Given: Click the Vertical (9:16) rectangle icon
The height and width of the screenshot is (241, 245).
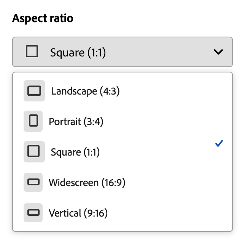Looking at the screenshot, I should pyautogui.click(x=34, y=213).
